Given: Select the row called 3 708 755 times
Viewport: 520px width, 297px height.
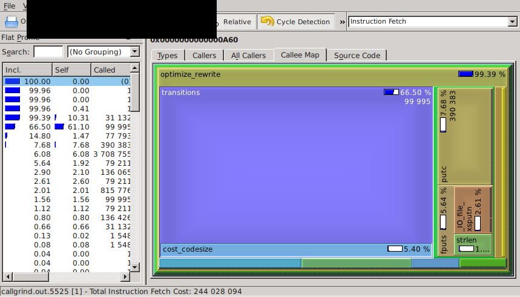Looking at the screenshot, I should tap(67, 154).
